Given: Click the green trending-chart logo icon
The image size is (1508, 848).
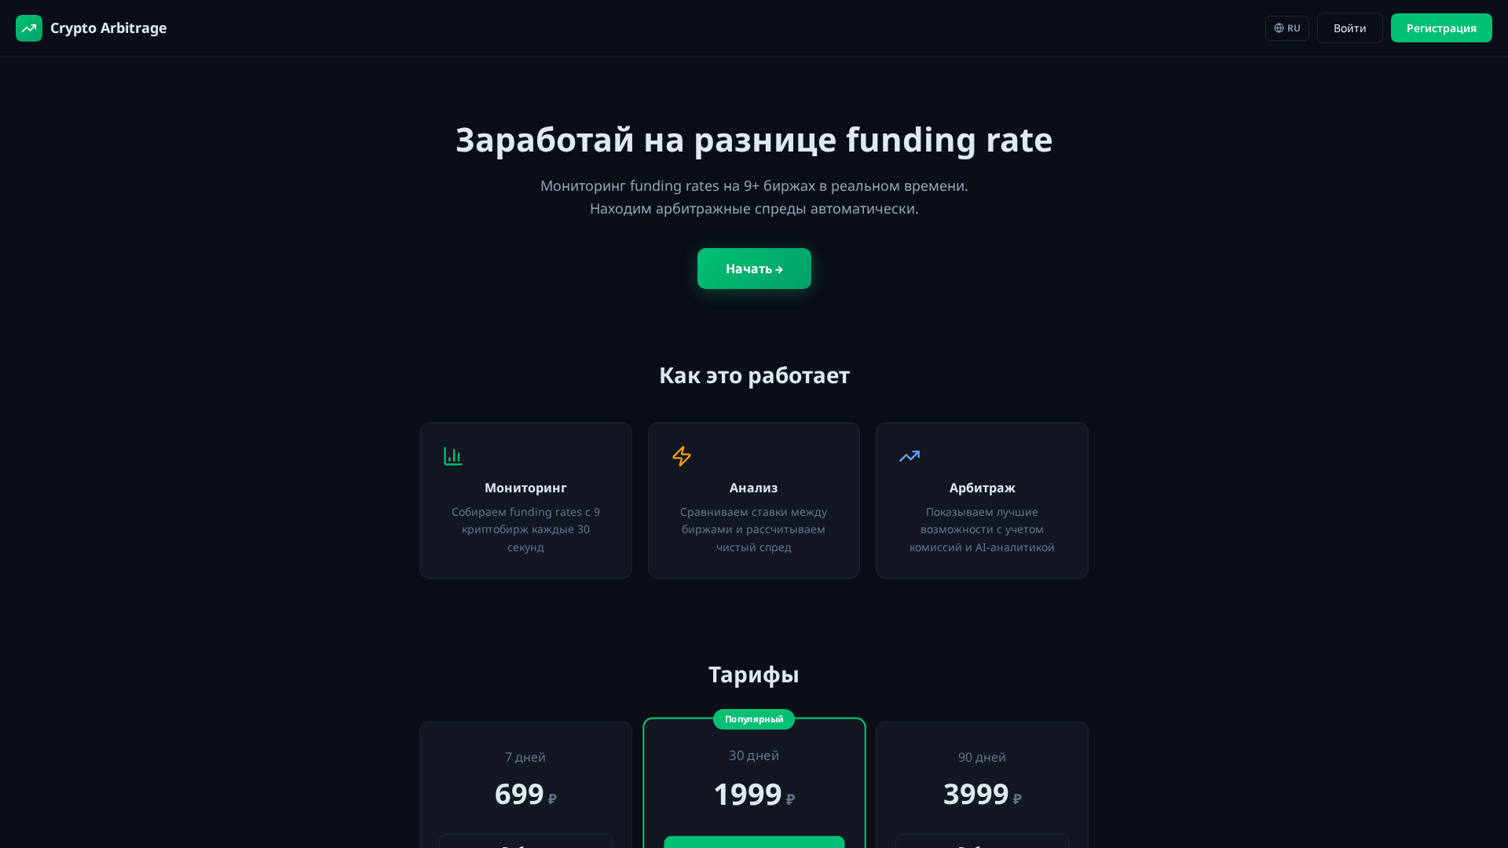Looking at the screenshot, I should click(x=29, y=27).
